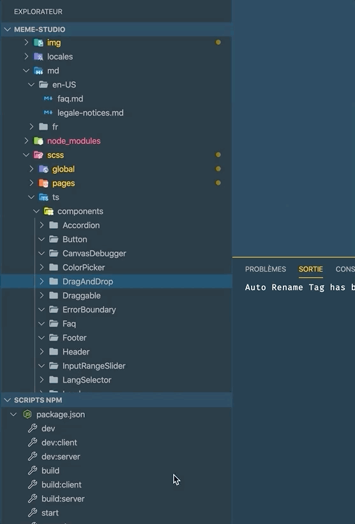Click the wrench icon beside build script
Screen dimensions: 355x524
[x=33, y=470]
